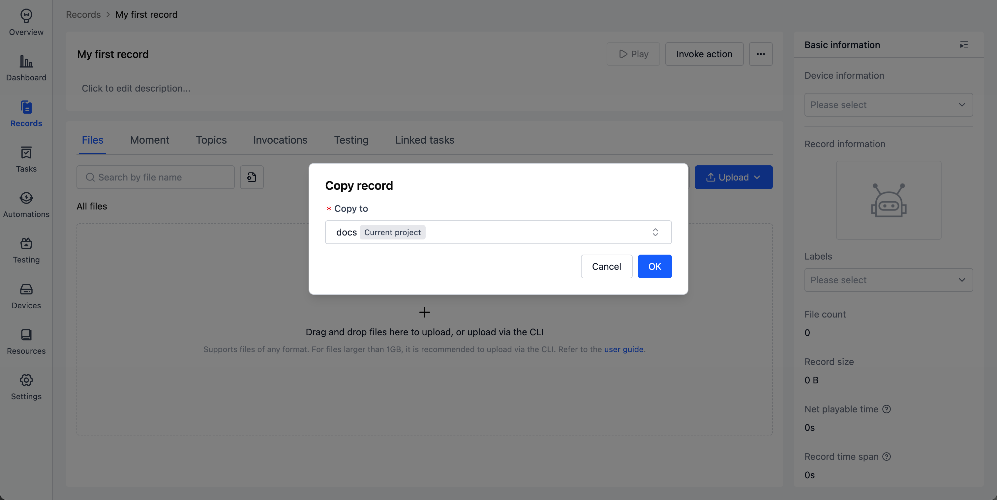Open Settings from the sidebar
The width and height of the screenshot is (997, 500).
tap(26, 386)
